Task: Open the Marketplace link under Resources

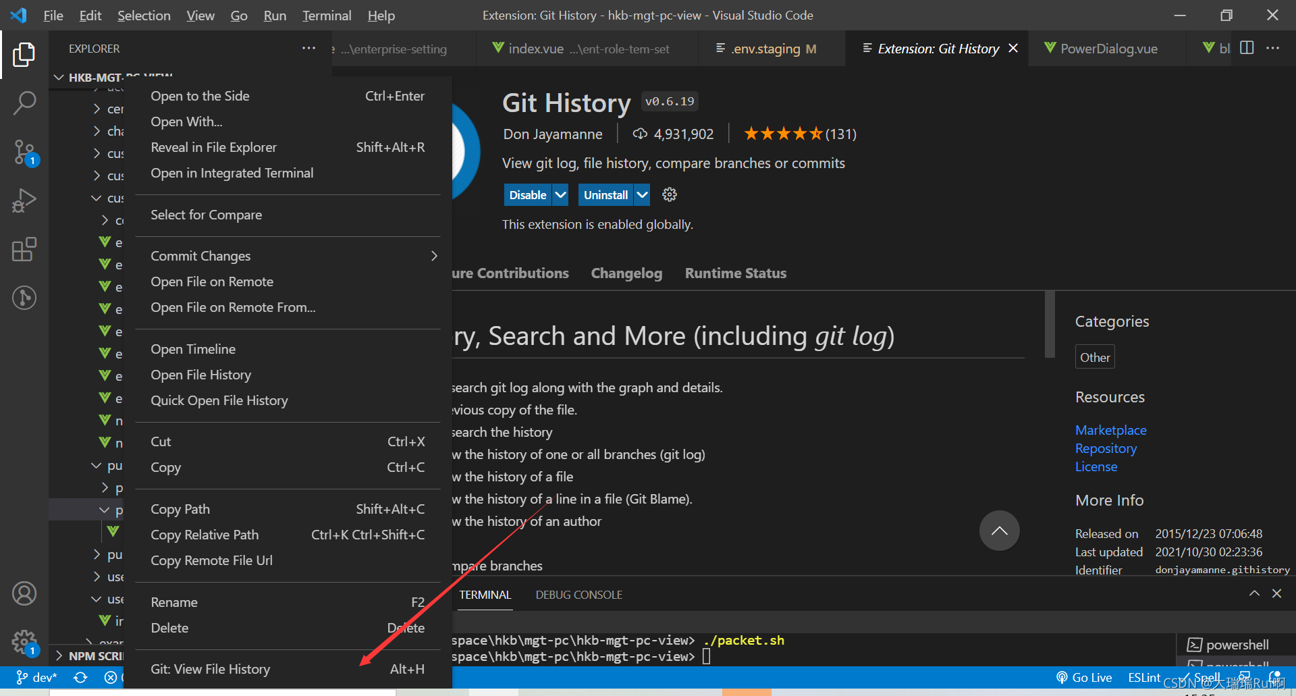Action: point(1110,429)
